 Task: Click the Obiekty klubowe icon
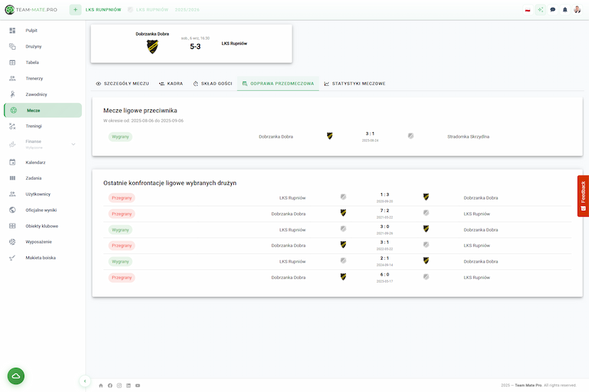pos(12,227)
